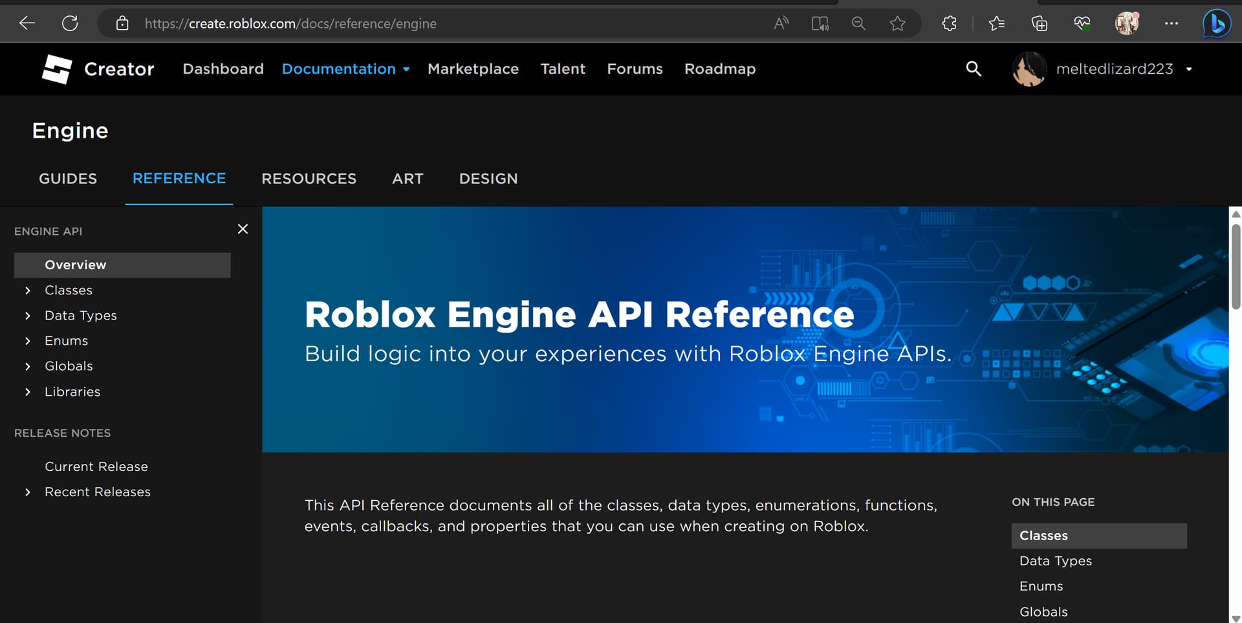Screen dimensions: 1242x623
Task: Open Current Release notes link
Action: tap(96, 466)
